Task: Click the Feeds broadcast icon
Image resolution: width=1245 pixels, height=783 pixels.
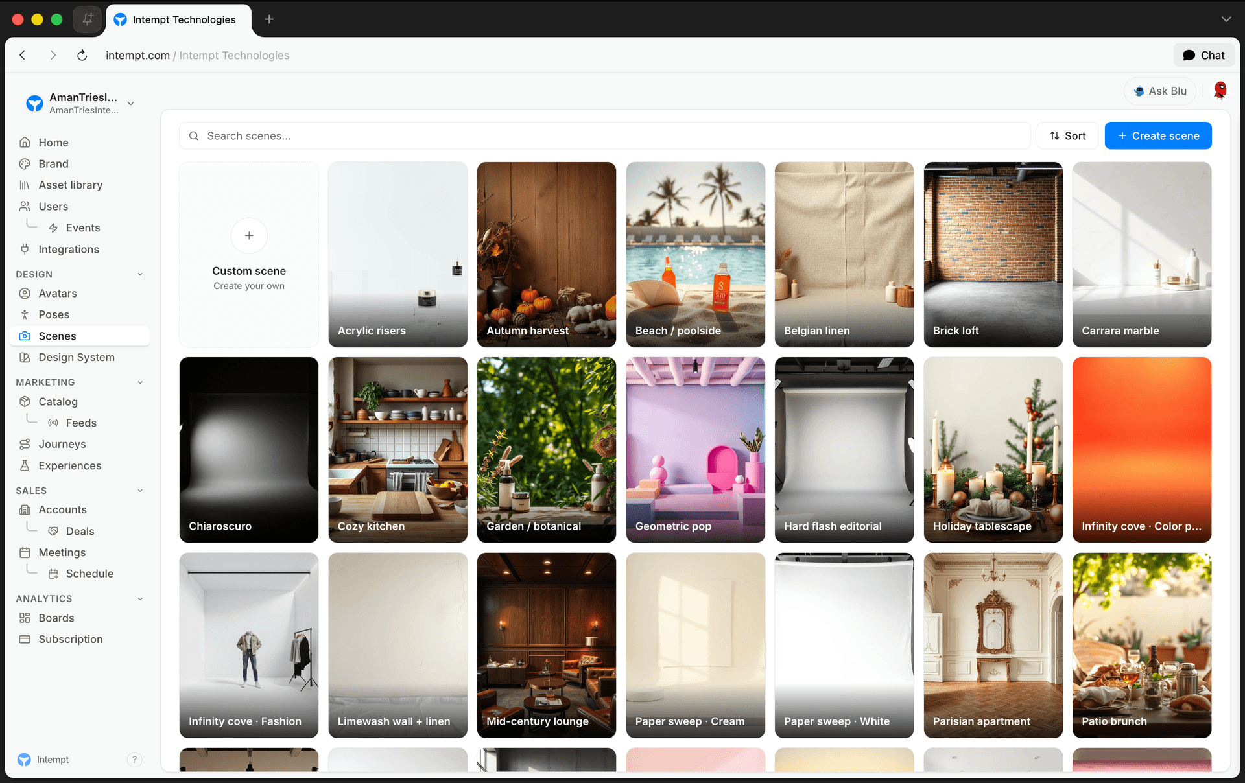Action: click(53, 423)
